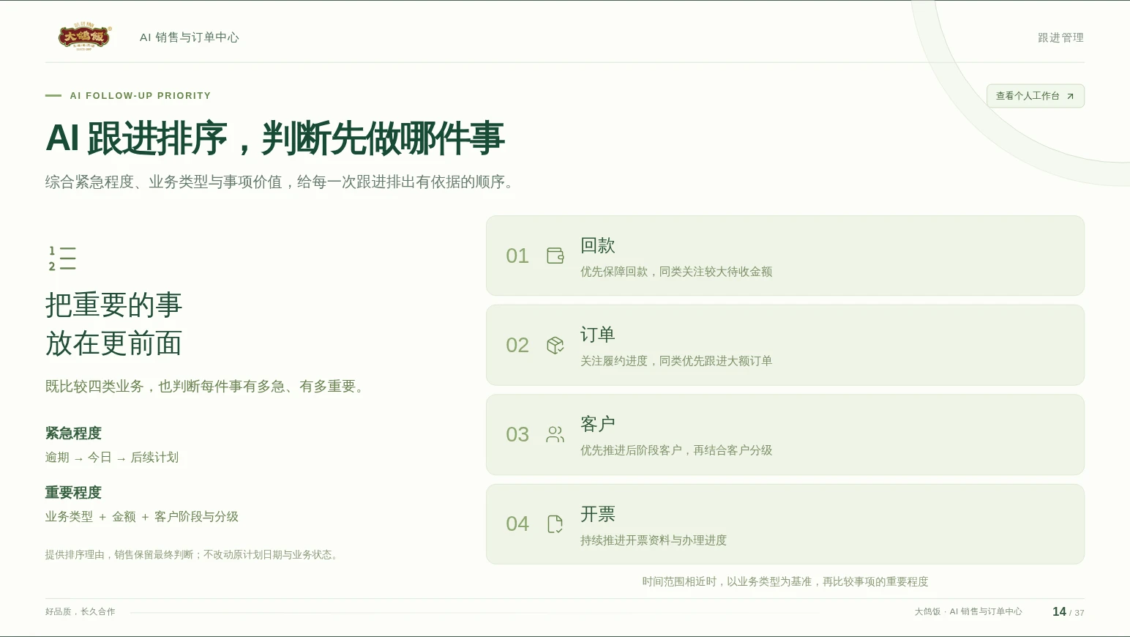
Task: Click the note beginning 提供排序理由
Action: pyautogui.click(x=193, y=555)
